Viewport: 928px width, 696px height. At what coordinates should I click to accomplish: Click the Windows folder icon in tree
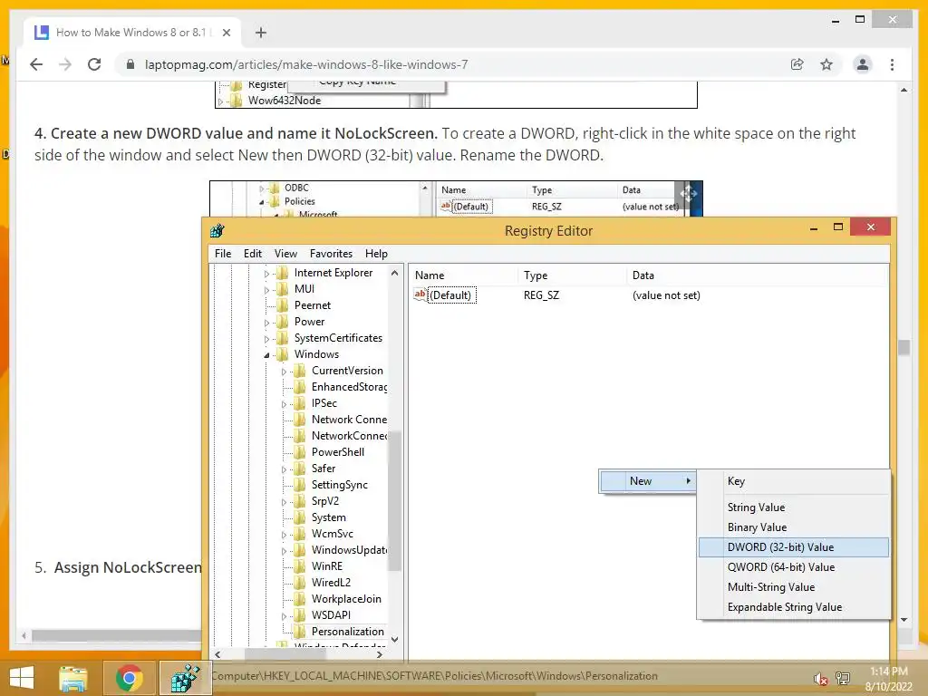(x=283, y=354)
